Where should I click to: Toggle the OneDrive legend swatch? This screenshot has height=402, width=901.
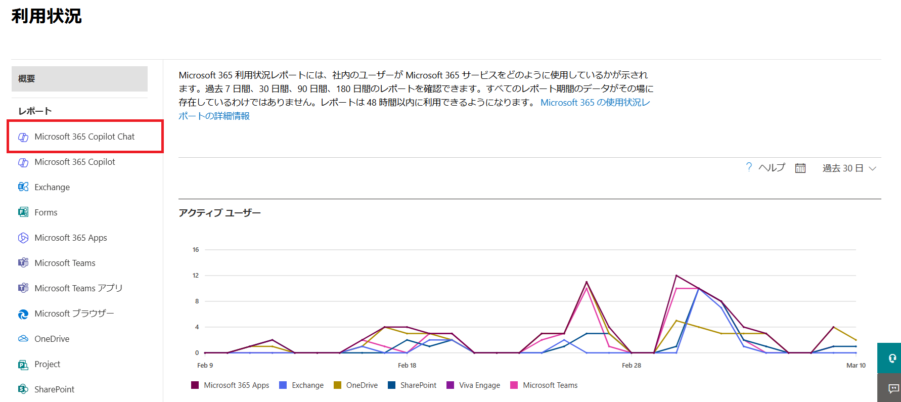point(337,385)
